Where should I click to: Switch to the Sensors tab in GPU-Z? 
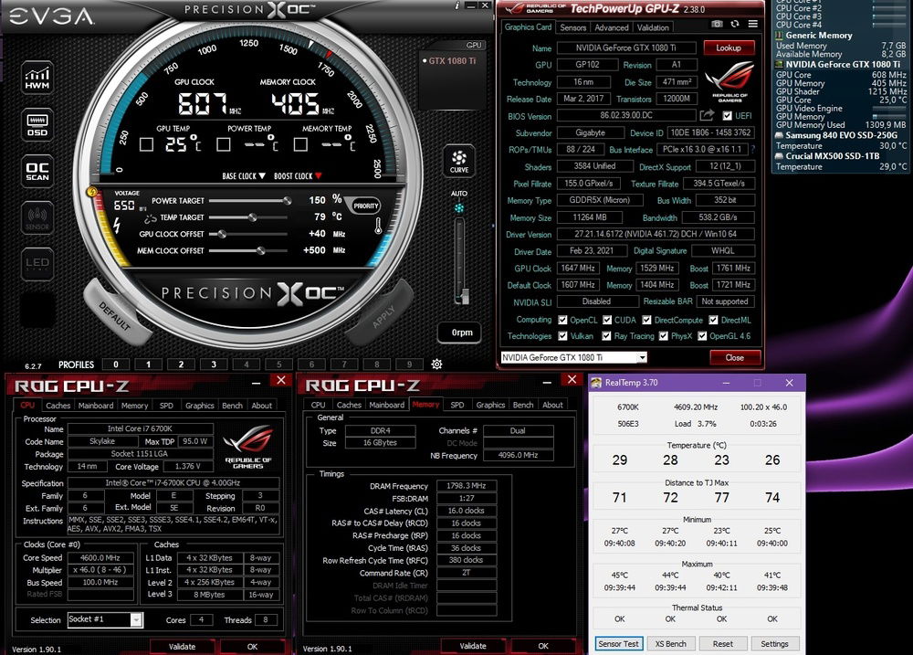click(572, 27)
